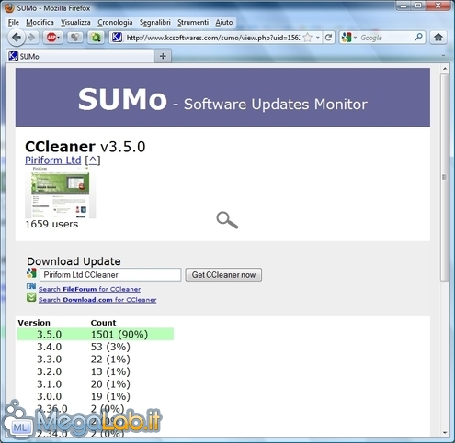Focus the Piriform Ltd CCleaner search field
The image size is (455, 443).
pos(110,275)
